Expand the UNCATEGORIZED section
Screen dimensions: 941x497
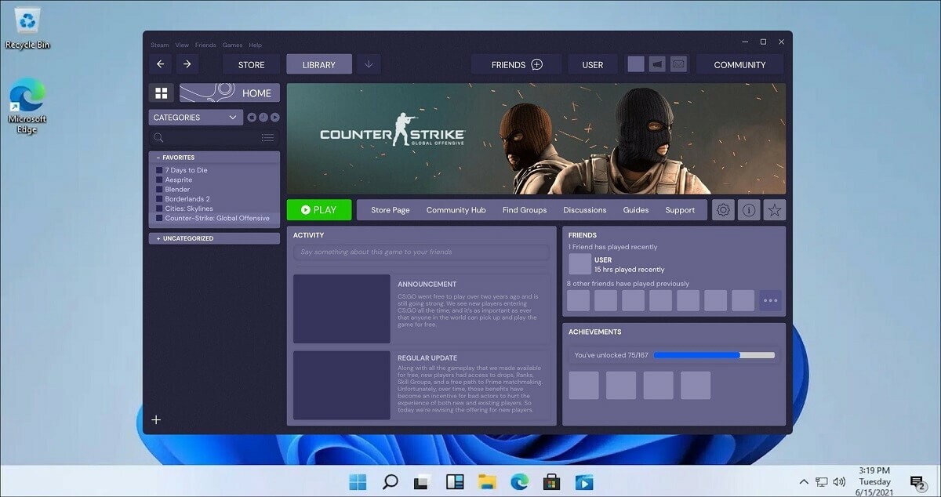[214, 238]
